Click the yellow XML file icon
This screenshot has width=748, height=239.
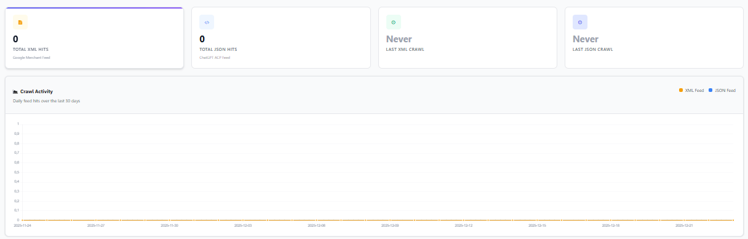point(20,22)
